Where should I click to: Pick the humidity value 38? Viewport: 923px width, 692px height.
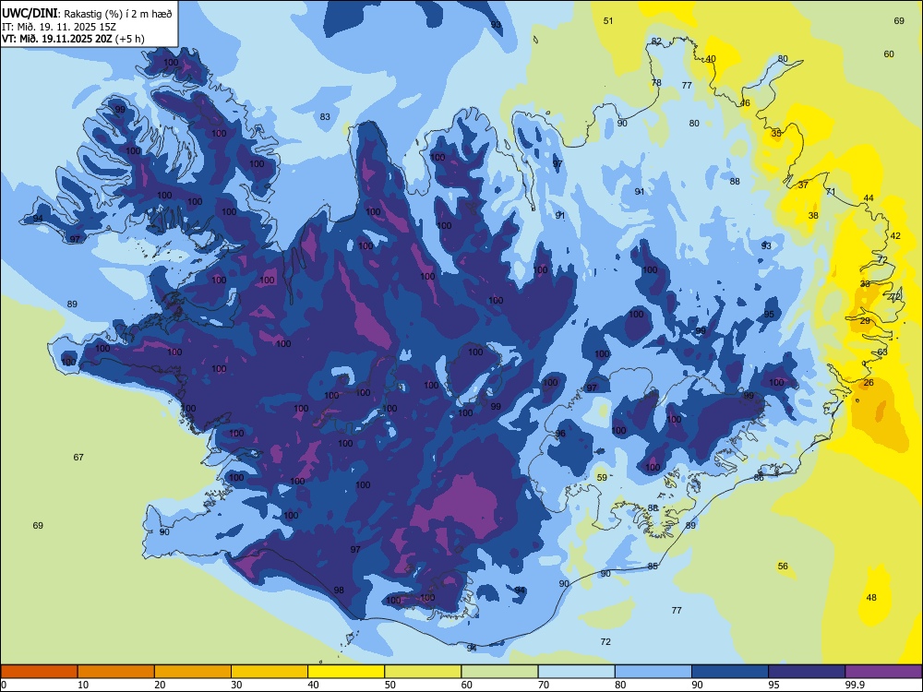[813, 215]
